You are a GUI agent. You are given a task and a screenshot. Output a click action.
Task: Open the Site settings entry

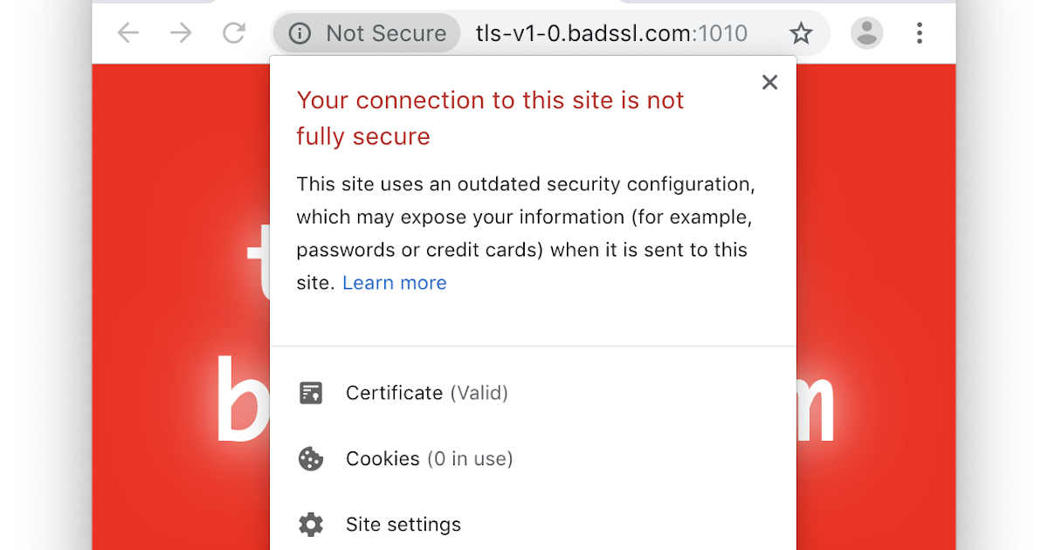(403, 525)
